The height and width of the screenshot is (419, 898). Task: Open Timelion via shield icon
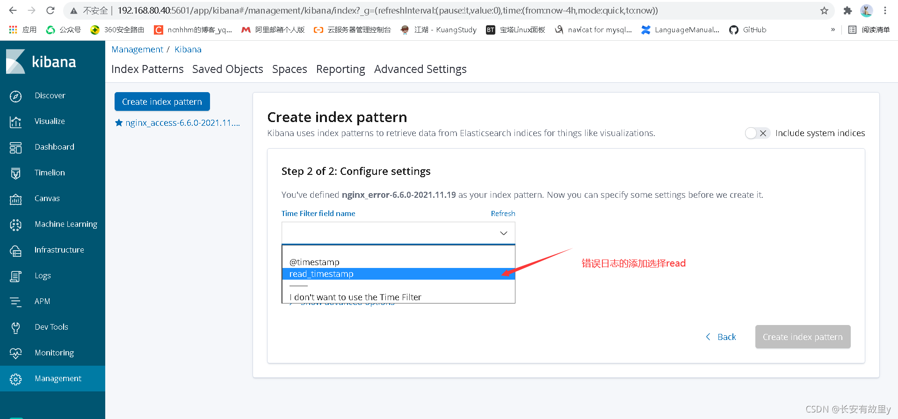coord(15,173)
